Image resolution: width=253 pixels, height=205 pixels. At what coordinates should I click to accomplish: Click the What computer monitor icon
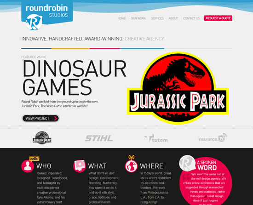click(79, 166)
